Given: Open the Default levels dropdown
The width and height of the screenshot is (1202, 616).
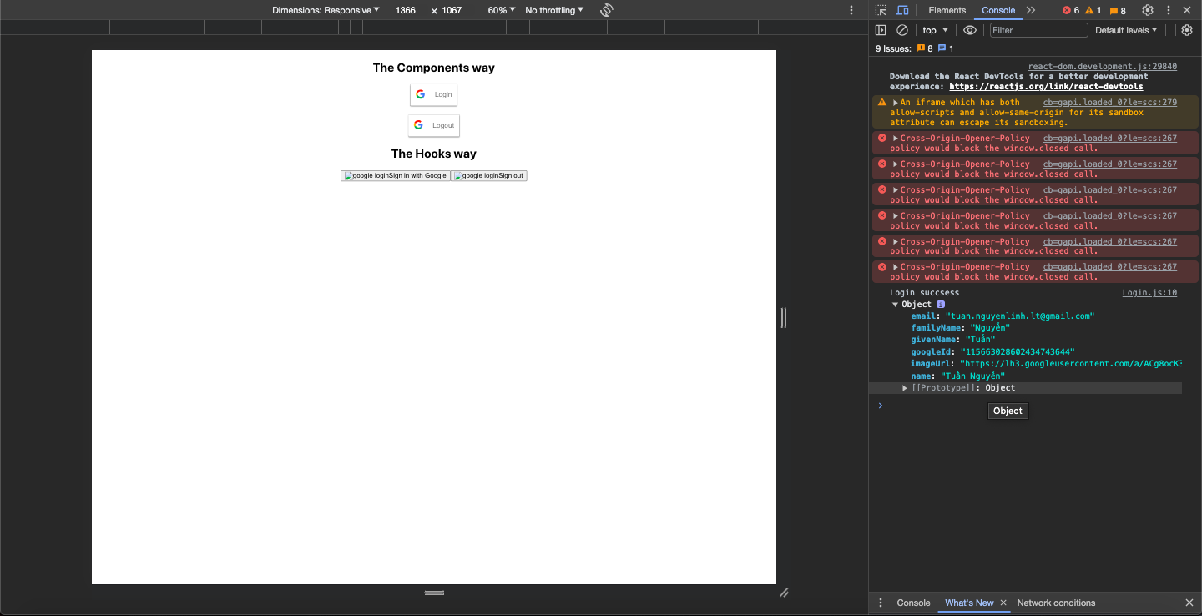Looking at the screenshot, I should pos(1126,30).
